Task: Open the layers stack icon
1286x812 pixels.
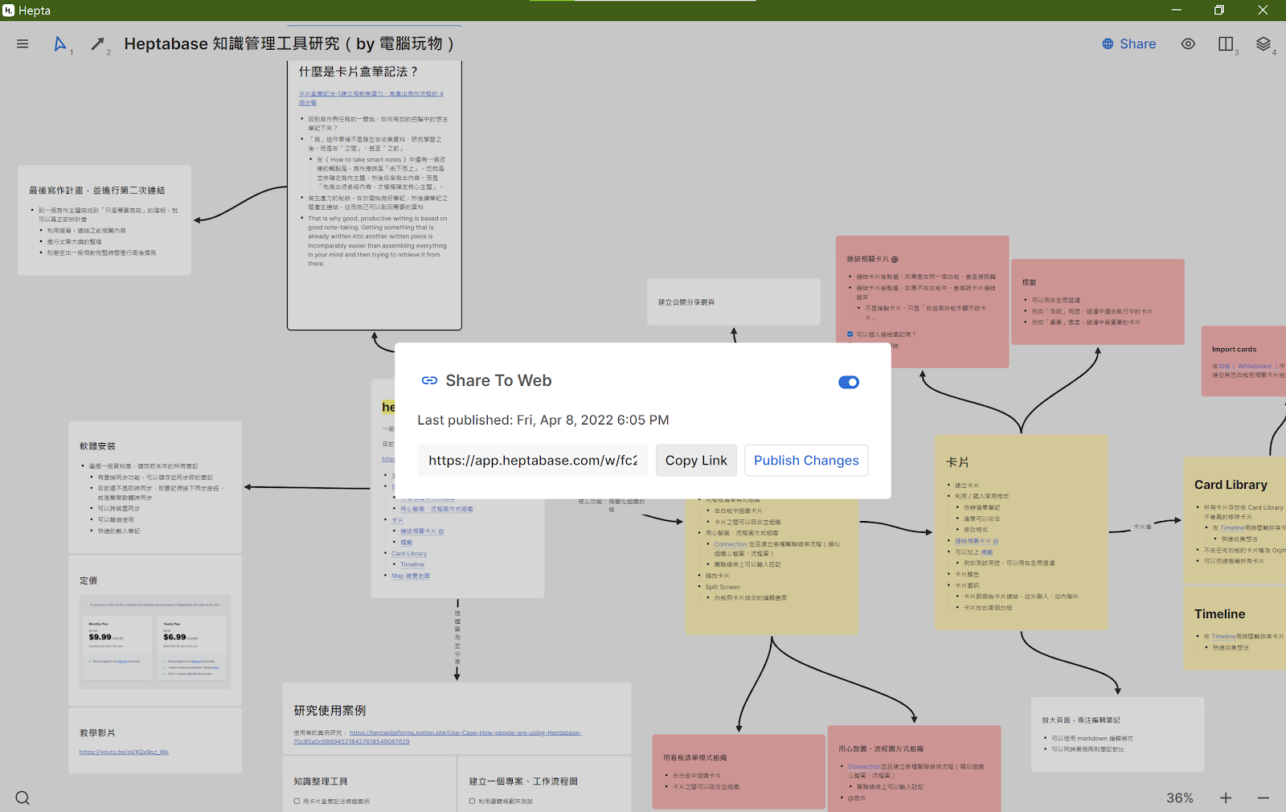Action: 1263,44
